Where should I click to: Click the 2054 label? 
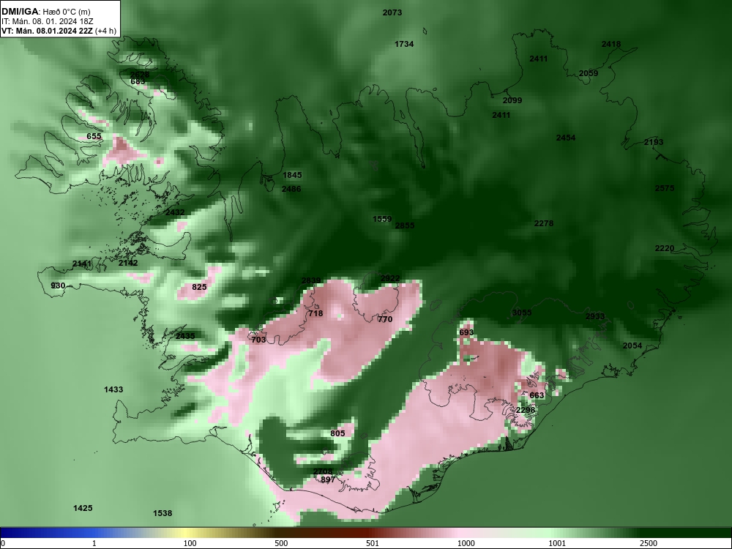pos(632,346)
